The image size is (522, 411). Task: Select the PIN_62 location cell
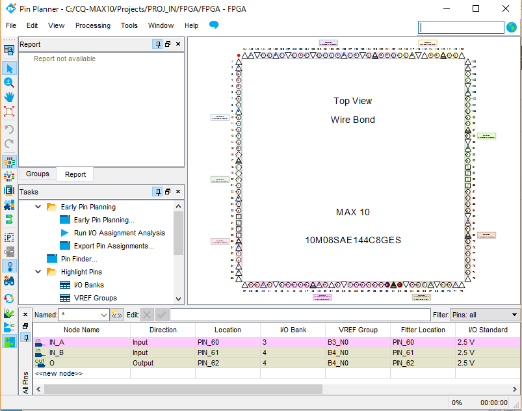[x=228, y=363]
